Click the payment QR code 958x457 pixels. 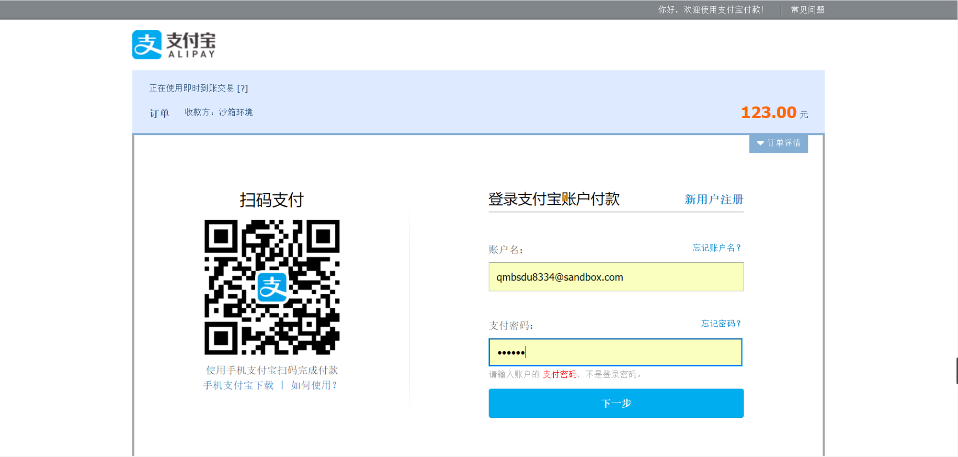[x=272, y=287]
